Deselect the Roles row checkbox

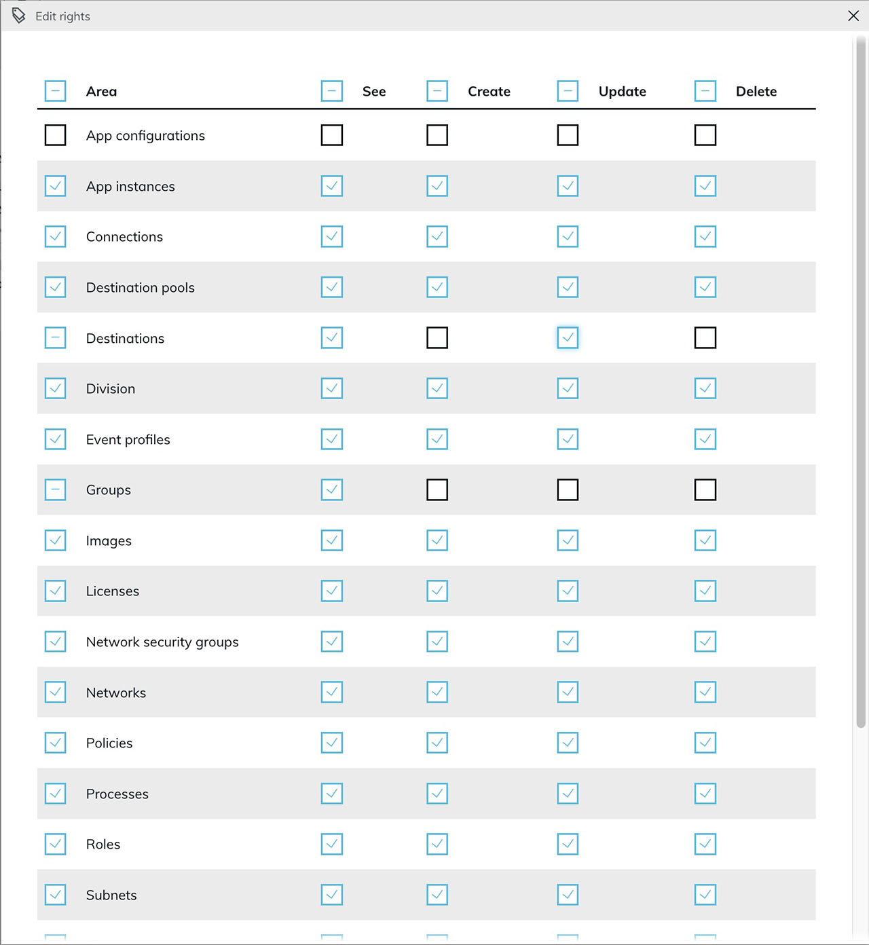(55, 844)
